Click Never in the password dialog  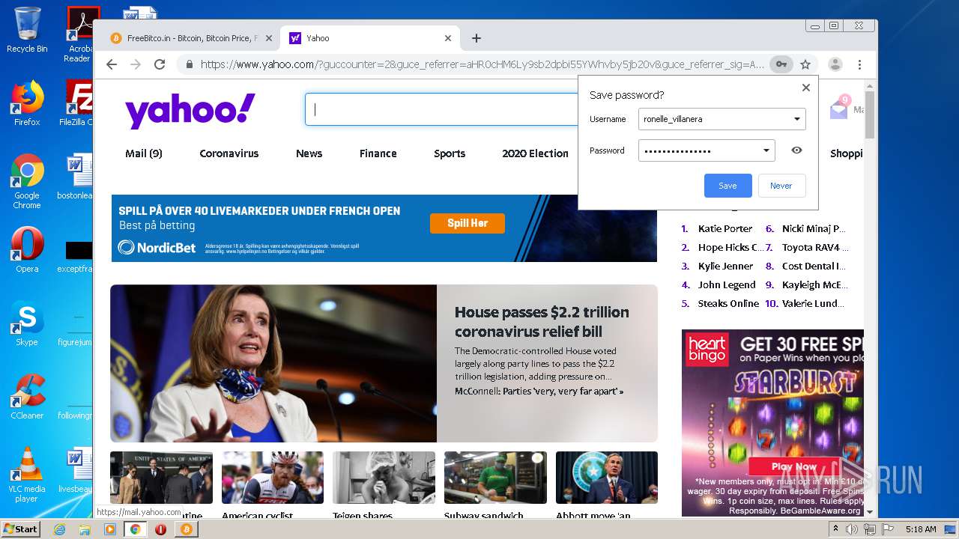[x=781, y=186]
